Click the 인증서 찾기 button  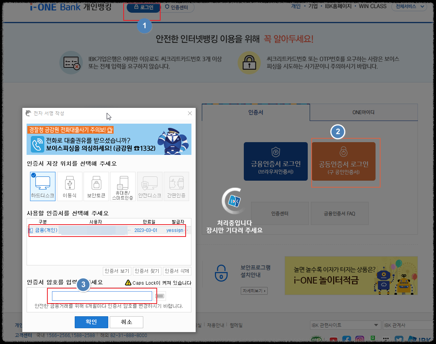pyautogui.click(x=147, y=271)
